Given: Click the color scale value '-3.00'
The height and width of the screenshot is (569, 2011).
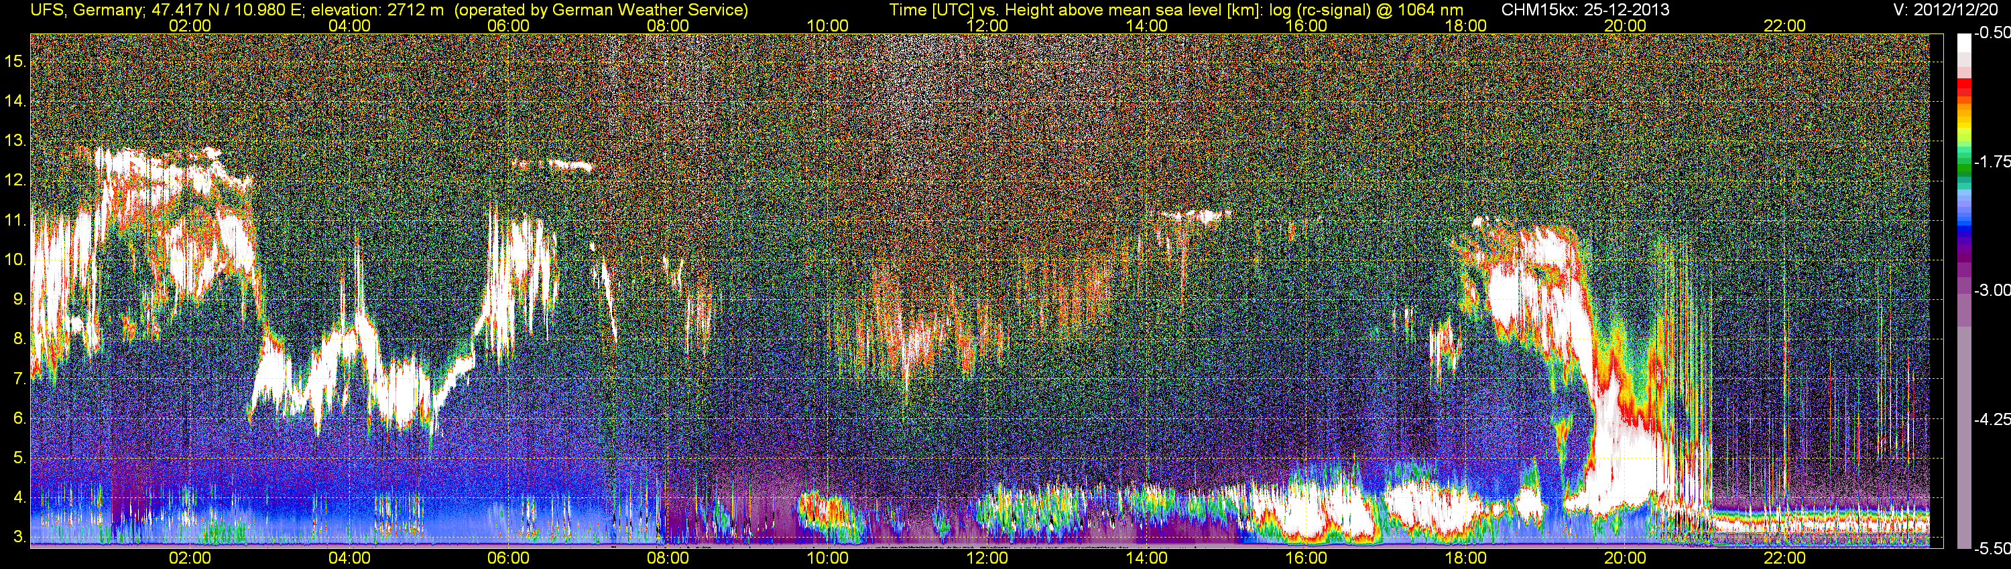Looking at the screenshot, I should [1992, 290].
